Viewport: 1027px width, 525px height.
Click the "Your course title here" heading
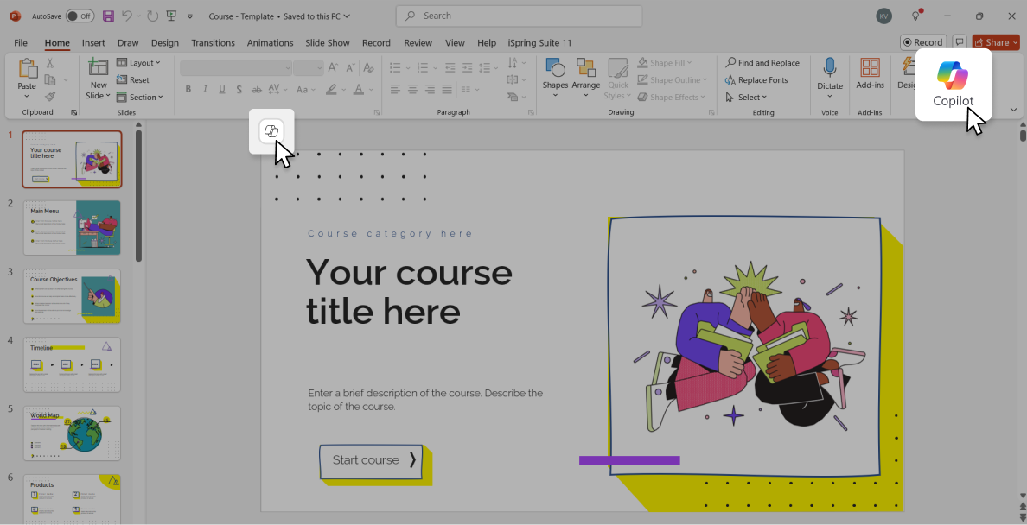[x=409, y=291]
